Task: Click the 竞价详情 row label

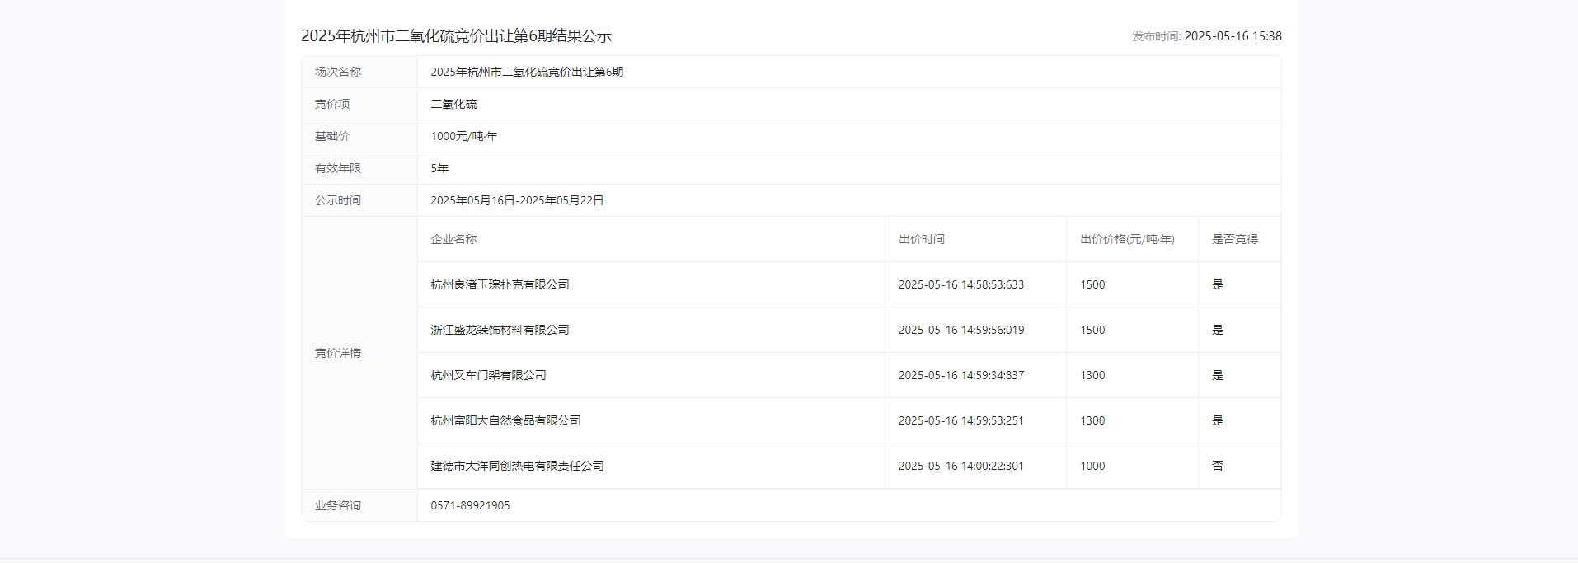Action: point(338,353)
